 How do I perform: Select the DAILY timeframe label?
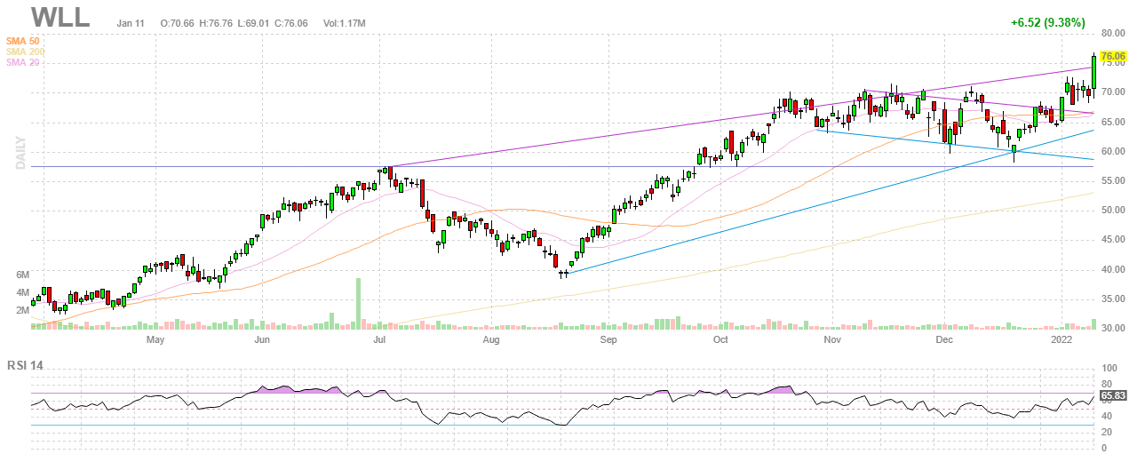[19, 153]
